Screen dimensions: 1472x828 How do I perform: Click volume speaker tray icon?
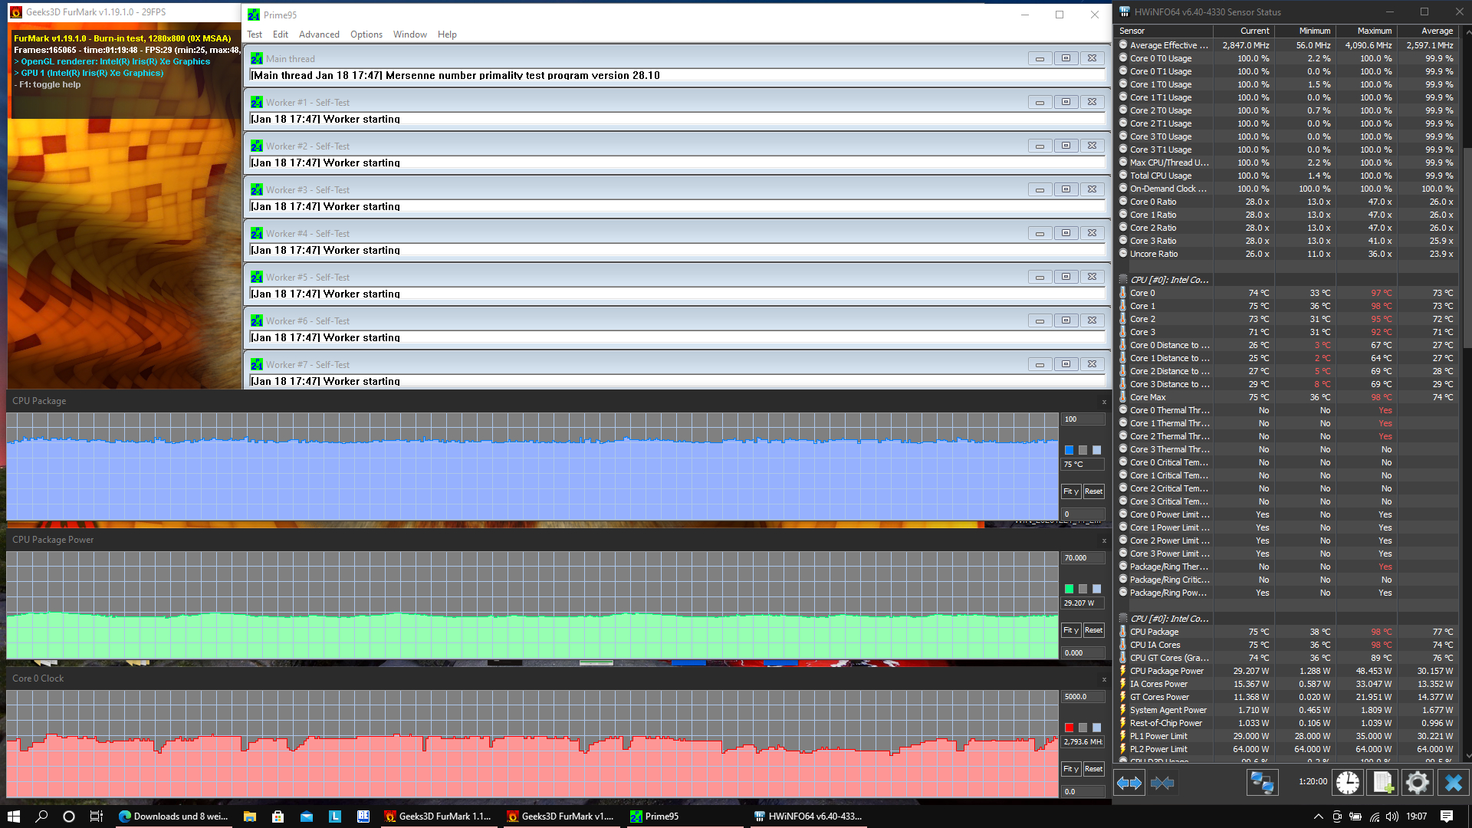(1392, 816)
